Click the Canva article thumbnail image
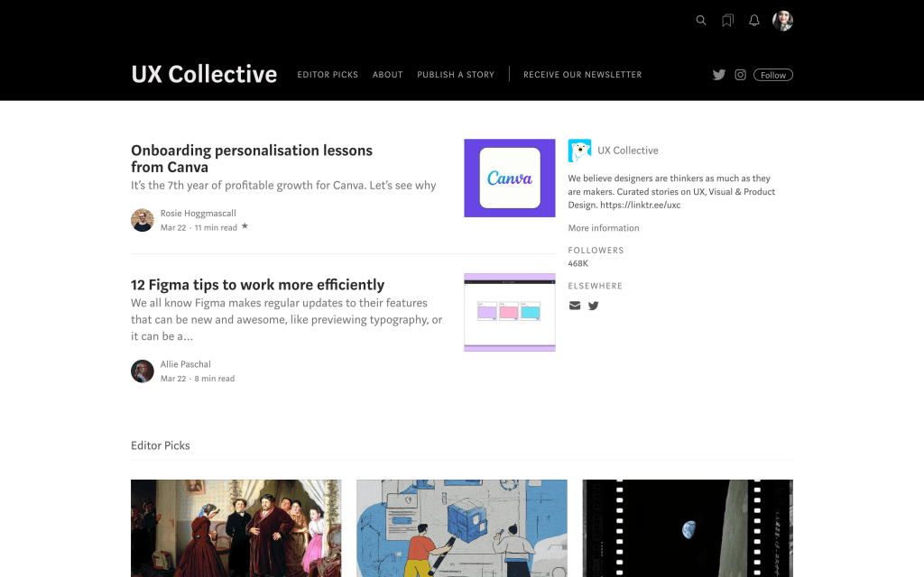 pos(510,179)
